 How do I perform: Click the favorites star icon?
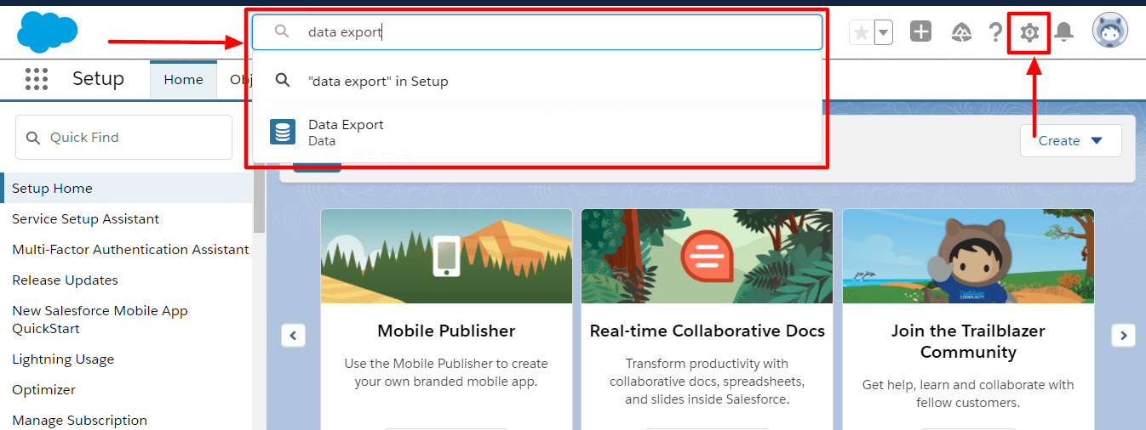(862, 33)
